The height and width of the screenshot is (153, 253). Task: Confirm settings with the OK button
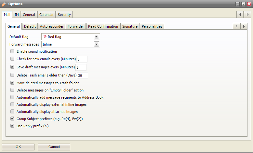pyautogui.click(x=18, y=147)
